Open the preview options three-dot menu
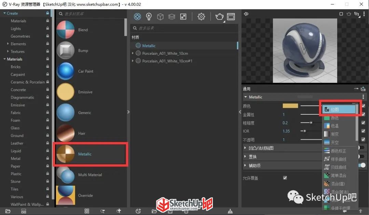 [x=364, y=14]
